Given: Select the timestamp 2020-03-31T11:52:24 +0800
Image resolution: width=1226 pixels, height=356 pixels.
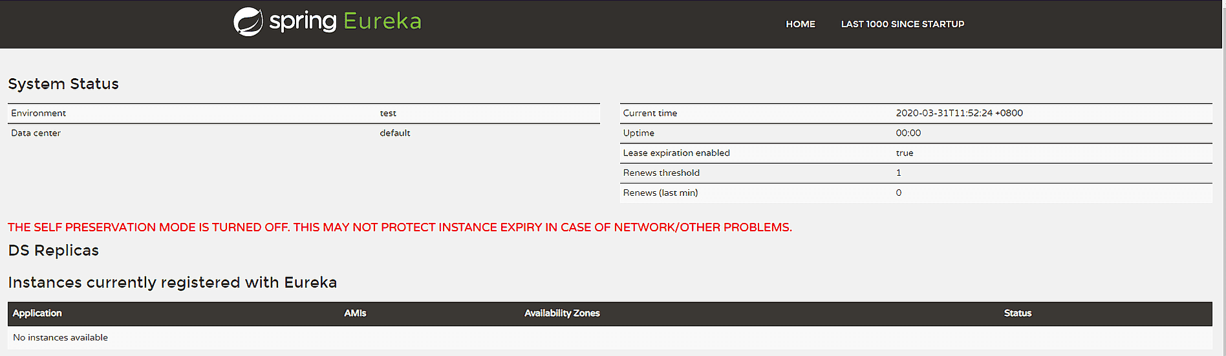Looking at the screenshot, I should [x=959, y=113].
